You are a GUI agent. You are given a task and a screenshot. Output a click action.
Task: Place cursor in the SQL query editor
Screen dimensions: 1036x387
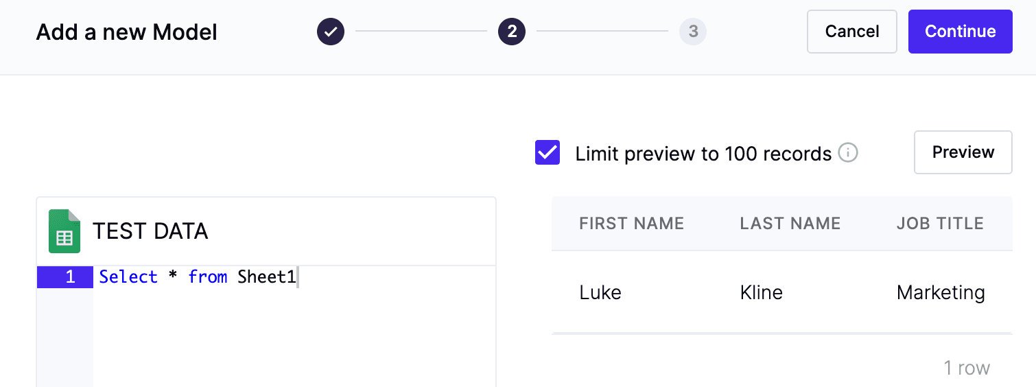click(294, 329)
